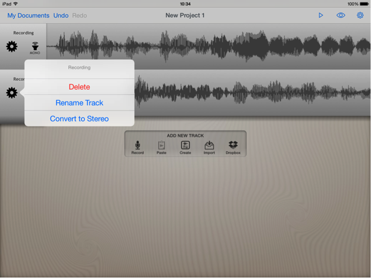This screenshot has height=278, width=371.
Task: Open first track's gear settings
Action: pos(12,47)
